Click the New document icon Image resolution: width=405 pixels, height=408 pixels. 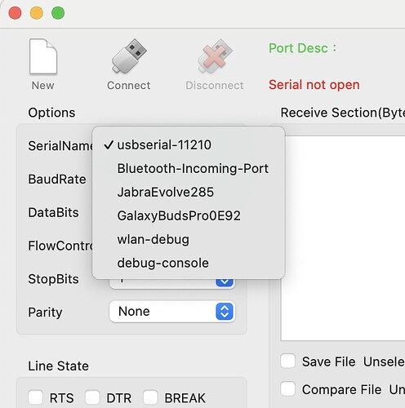click(43, 56)
